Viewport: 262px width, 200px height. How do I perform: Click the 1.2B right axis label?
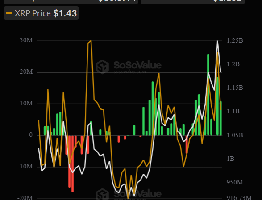(233, 64)
